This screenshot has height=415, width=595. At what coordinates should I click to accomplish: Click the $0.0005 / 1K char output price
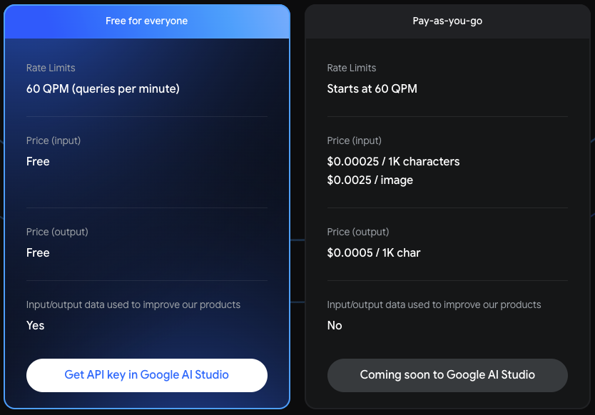click(373, 253)
